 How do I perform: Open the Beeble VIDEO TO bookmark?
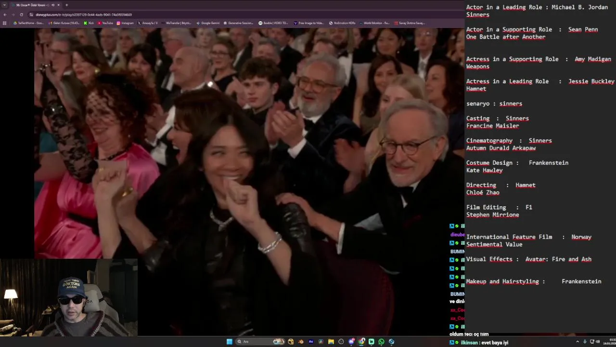coord(273,23)
